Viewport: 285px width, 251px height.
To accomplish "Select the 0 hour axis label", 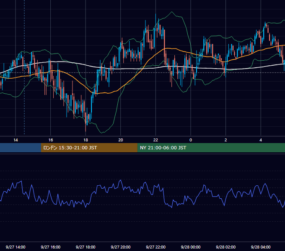I will click(x=191, y=140).
